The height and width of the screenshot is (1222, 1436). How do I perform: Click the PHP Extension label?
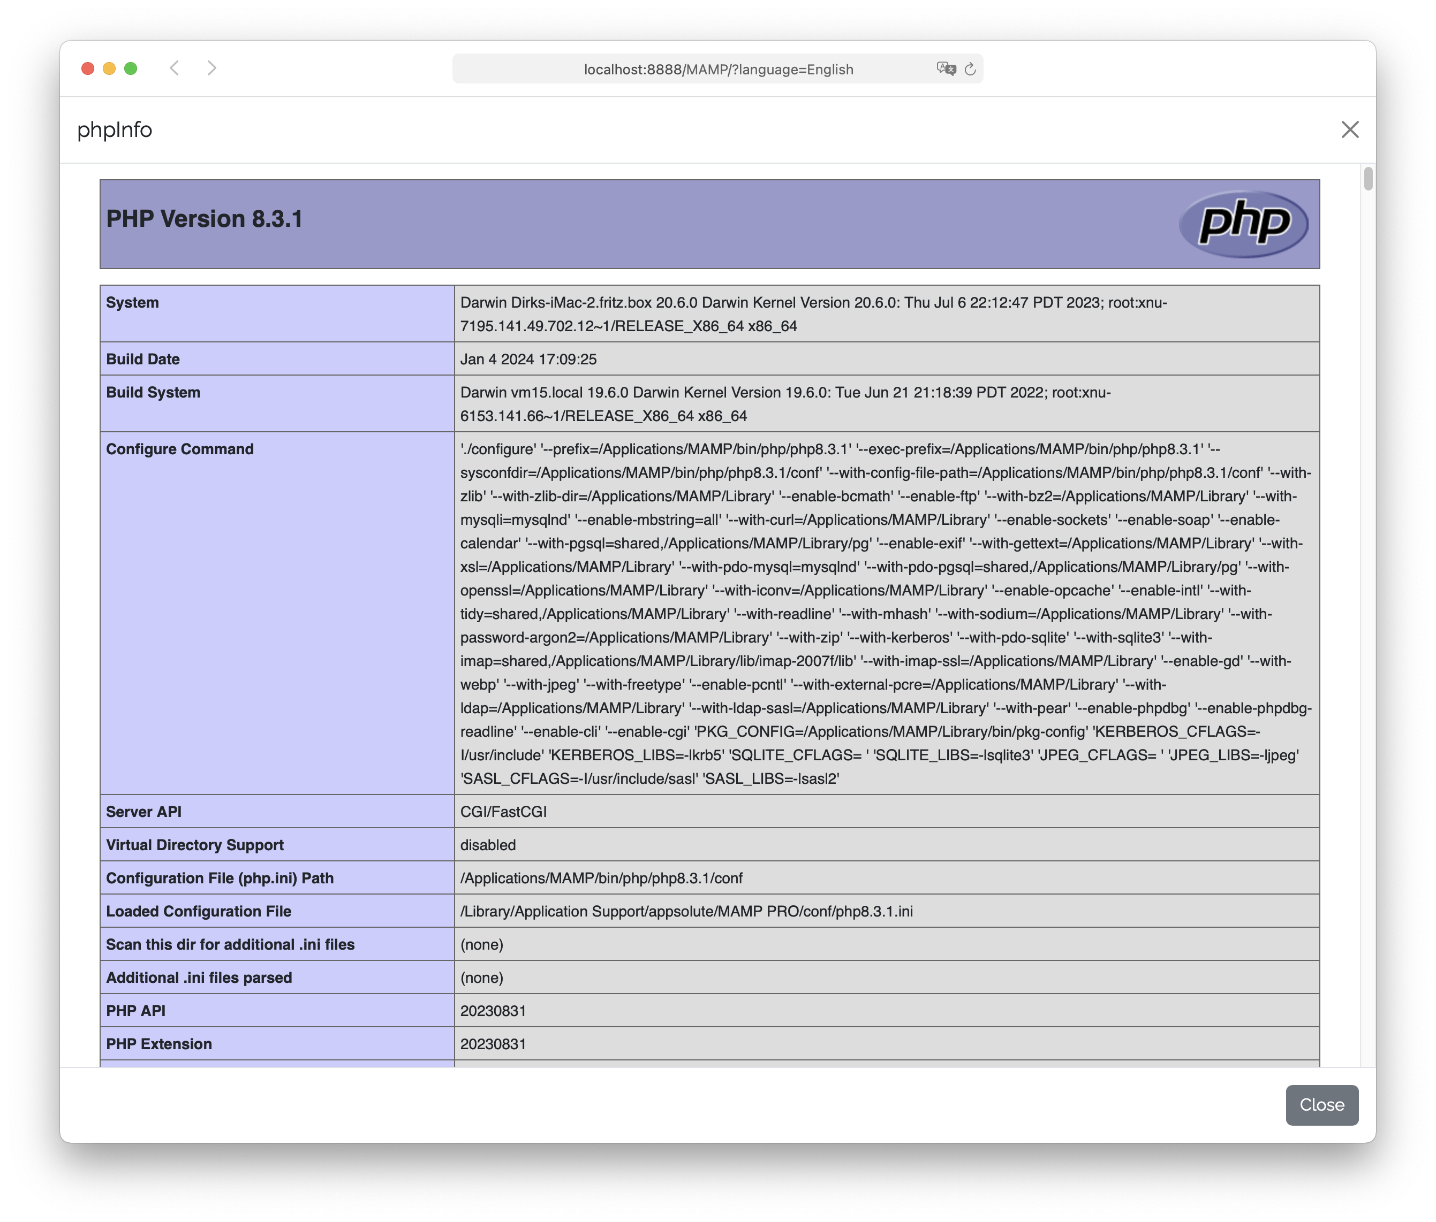[158, 1044]
